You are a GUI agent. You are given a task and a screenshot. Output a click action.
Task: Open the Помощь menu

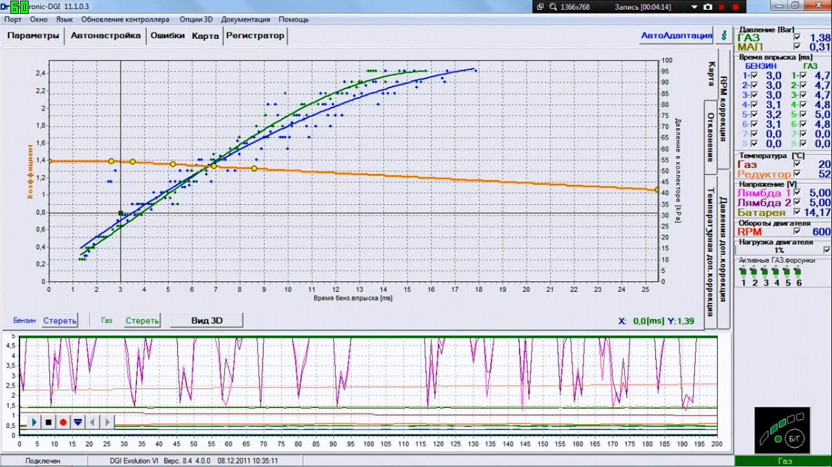294,19
